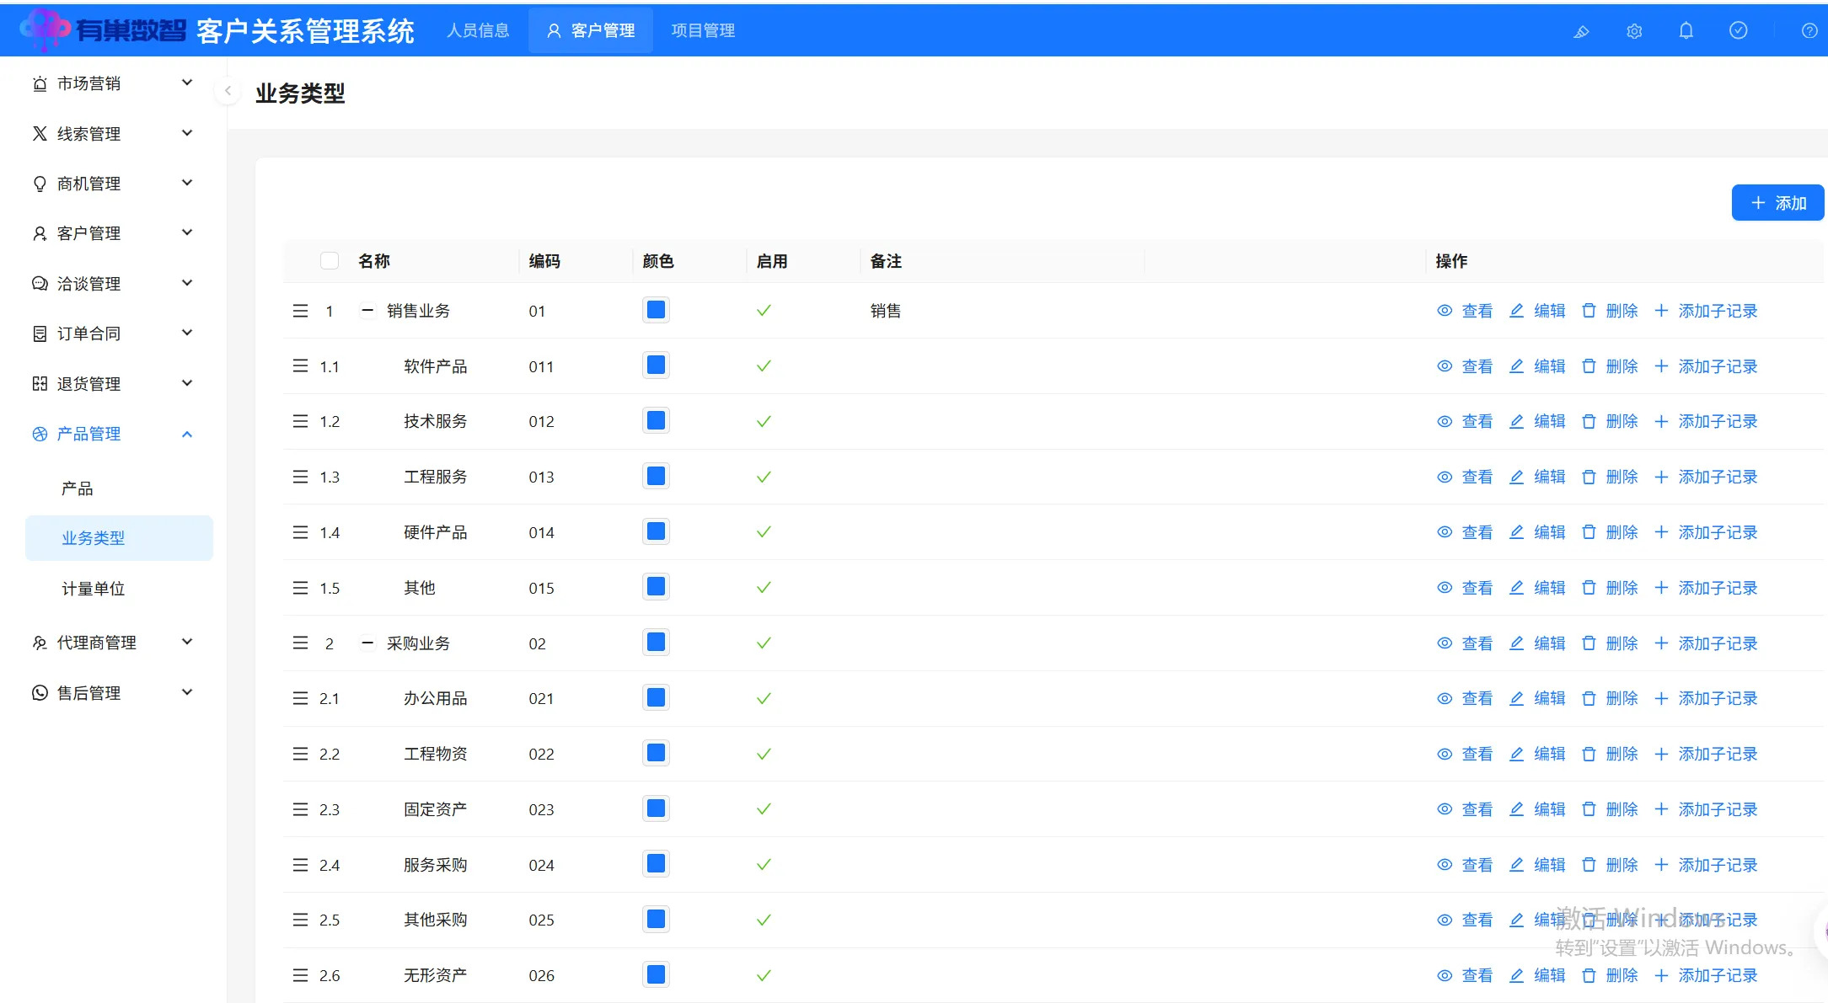
Task: Click the blue 添加 button
Action: pyautogui.click(x=1778, y=203)
